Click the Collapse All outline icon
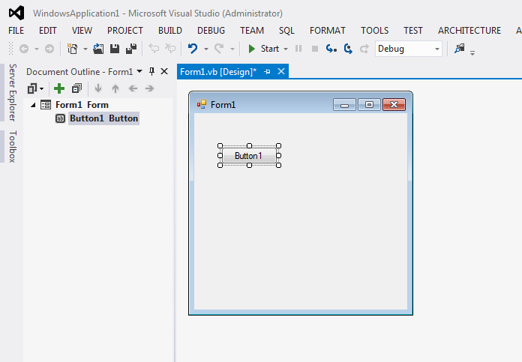 point(77,88)
